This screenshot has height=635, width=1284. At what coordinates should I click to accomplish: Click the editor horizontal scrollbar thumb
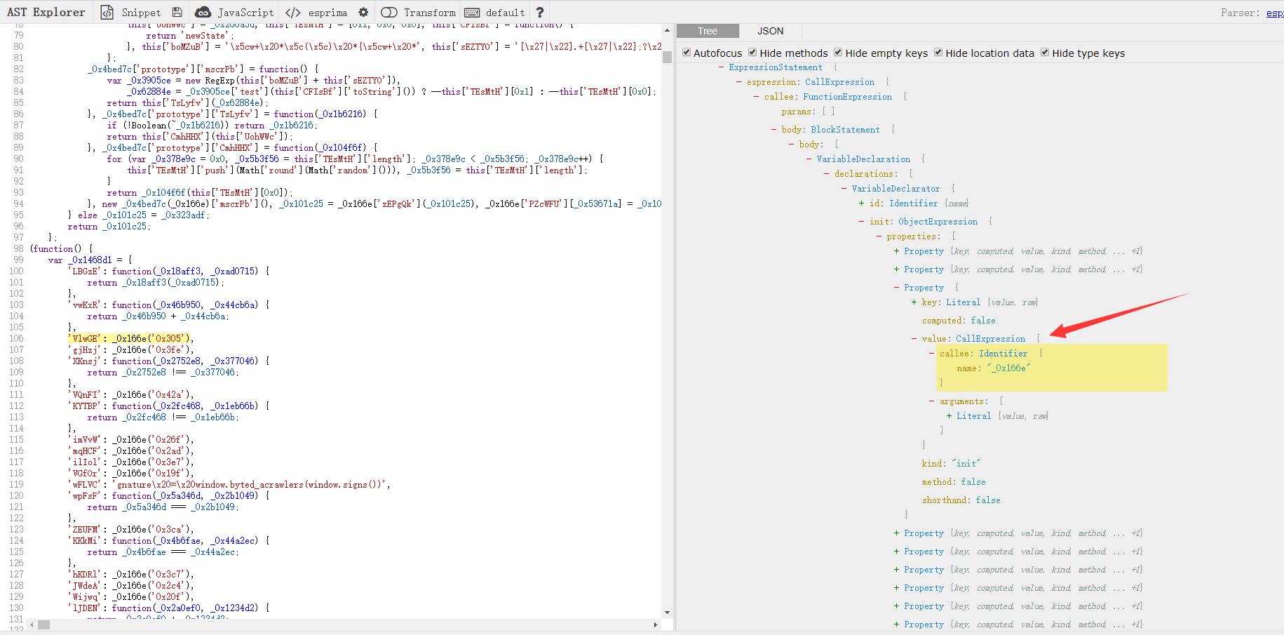[x=44, y=624]
